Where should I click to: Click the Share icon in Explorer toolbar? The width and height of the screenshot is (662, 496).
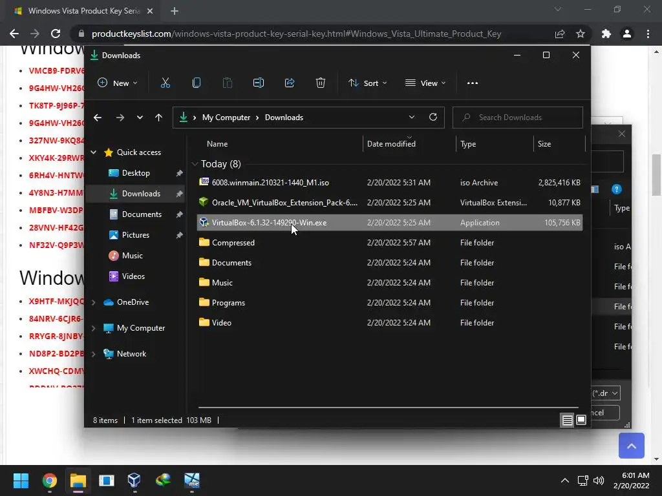click(290, 83)
